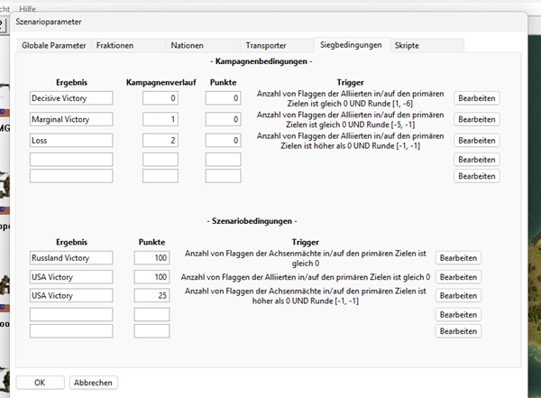541x398 pixels.
Task: Edit trigger for Russland Victory row
Action: coord(458,258)
